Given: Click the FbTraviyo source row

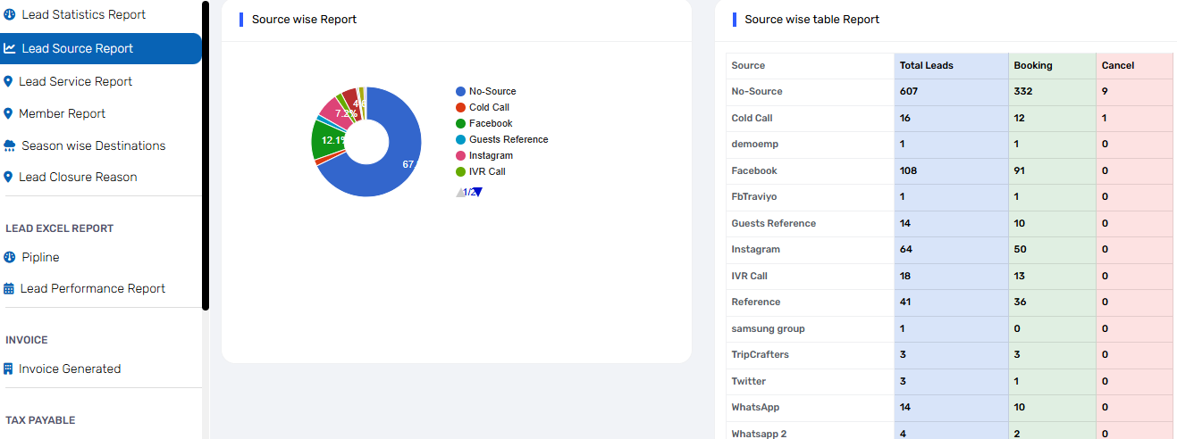Looking at the screenshot, I should tap(951, 196).
